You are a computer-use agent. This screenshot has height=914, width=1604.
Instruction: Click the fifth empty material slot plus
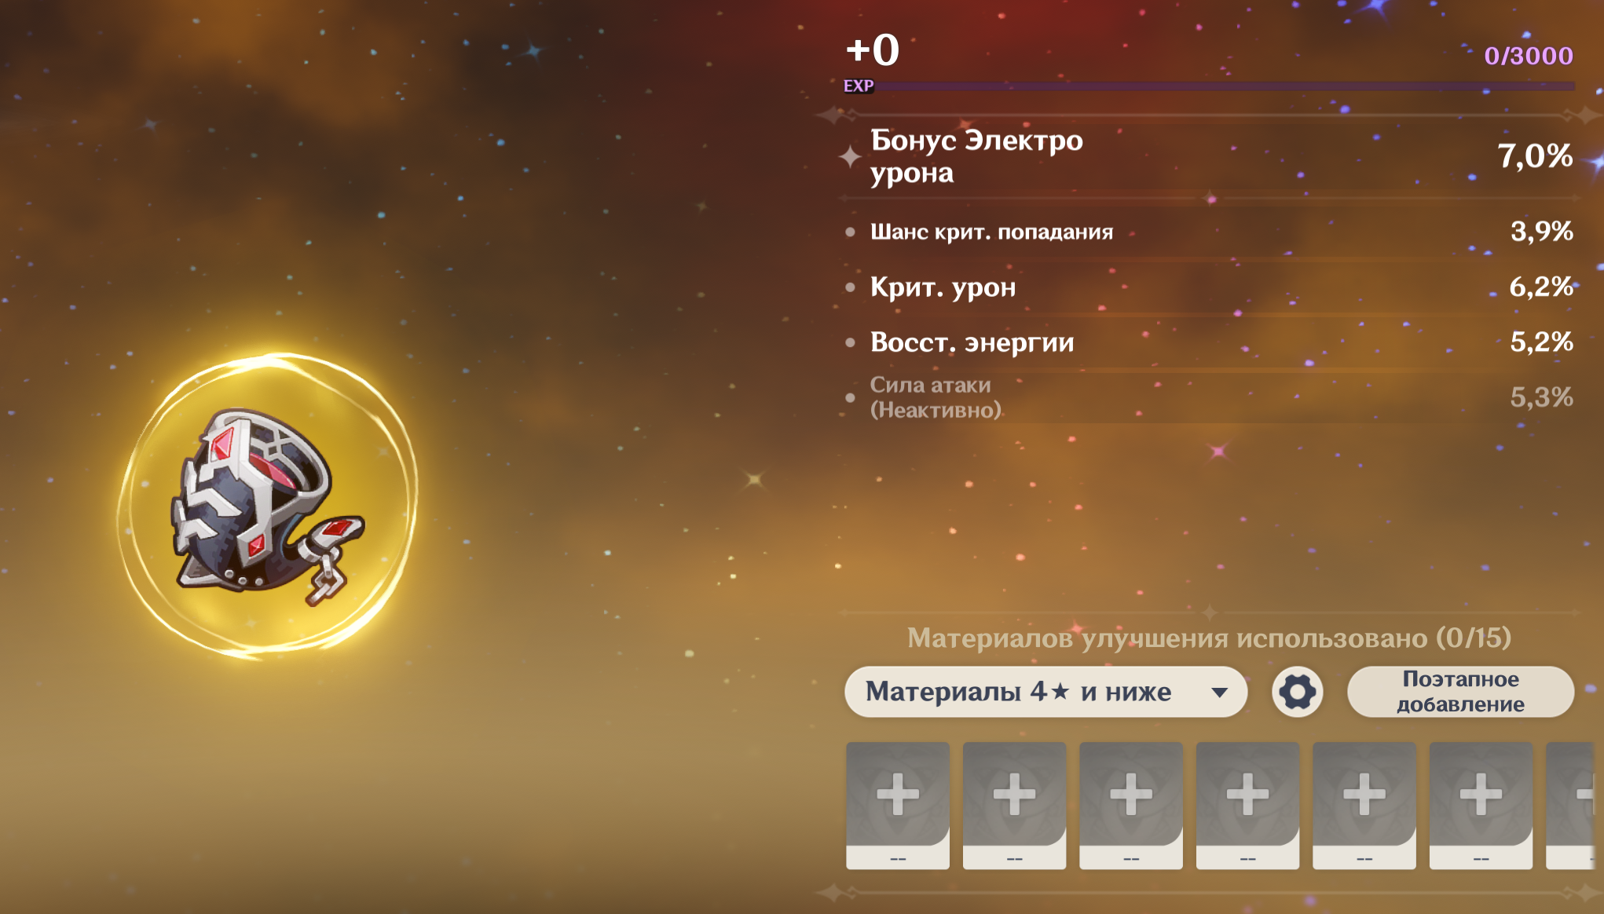[x=1364, y=795]
